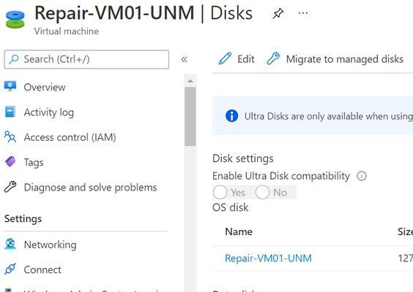
Task: Collapse the sidebar menu with double chevron
Action: (x=185, y=59)
